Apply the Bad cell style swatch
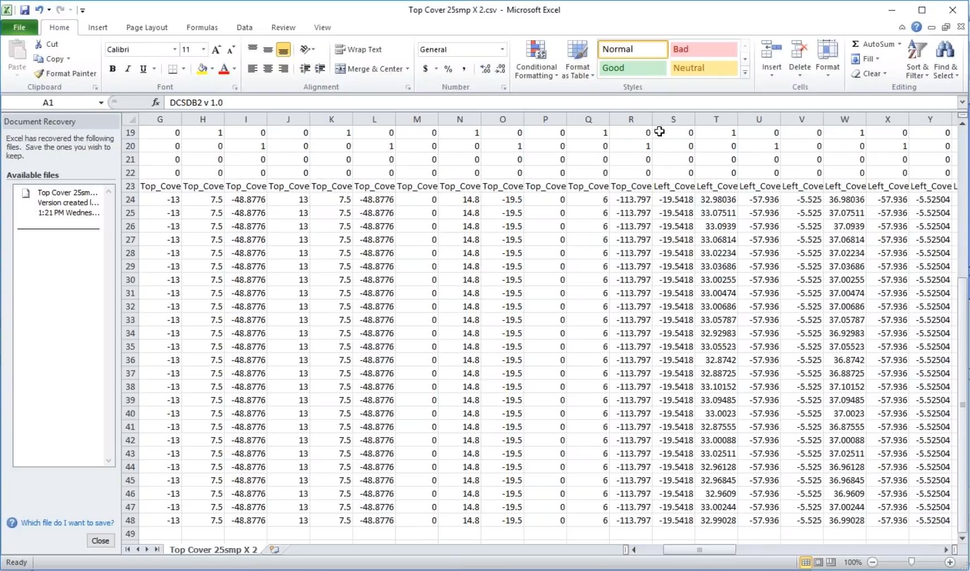970x571 pixels. [x=703, y=49]
